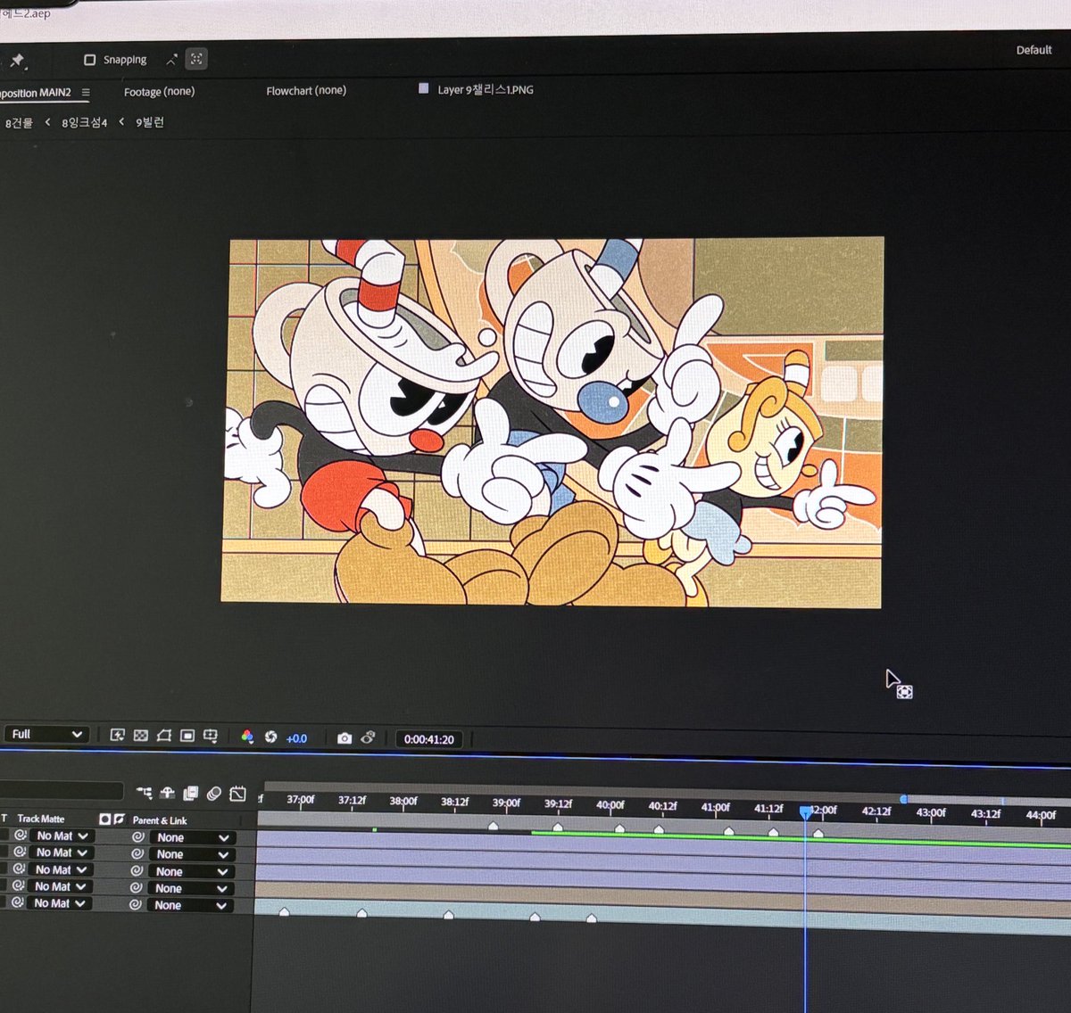
Task: Select keyframe below 39:00f on top track
Action: [494, 827]
